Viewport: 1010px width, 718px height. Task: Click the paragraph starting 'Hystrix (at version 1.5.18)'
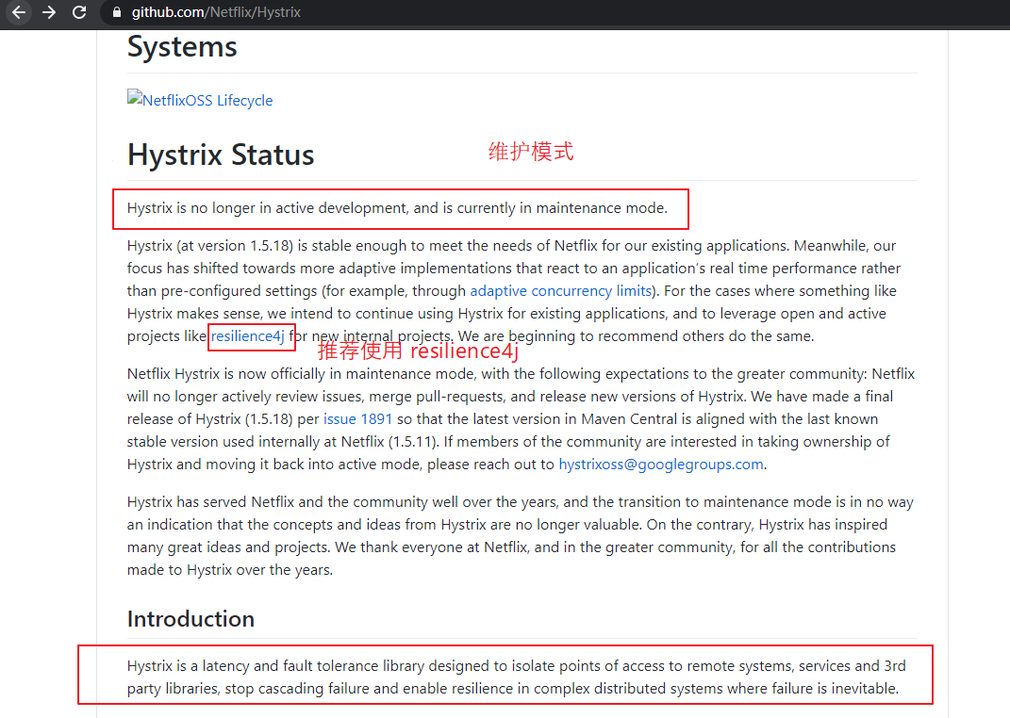[513, 291]
